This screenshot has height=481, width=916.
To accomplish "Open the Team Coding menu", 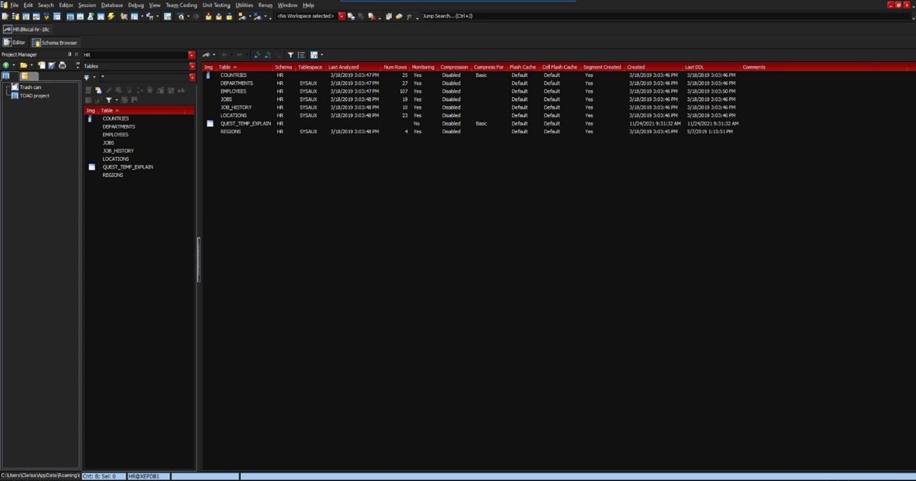I will 181,5.
